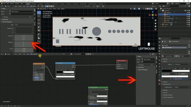The width and height of the screenshot is (191, 107).
Task: Click the Name field reading Noise Texture in upper-left panel
Action: [x=21, y=12]
